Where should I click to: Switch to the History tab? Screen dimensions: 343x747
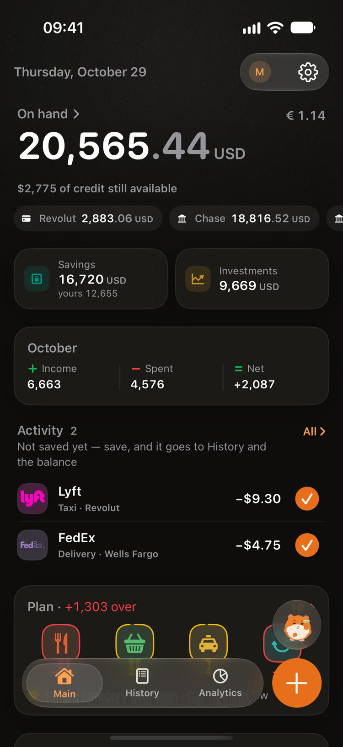[x=142, y=683]
